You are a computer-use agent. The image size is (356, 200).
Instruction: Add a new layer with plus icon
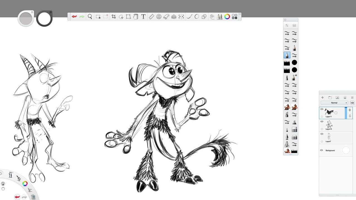(322, 97)
